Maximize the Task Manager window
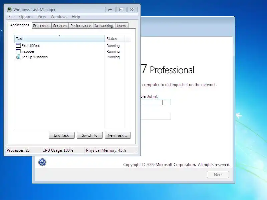267x200 pixels. coord(121,10)
